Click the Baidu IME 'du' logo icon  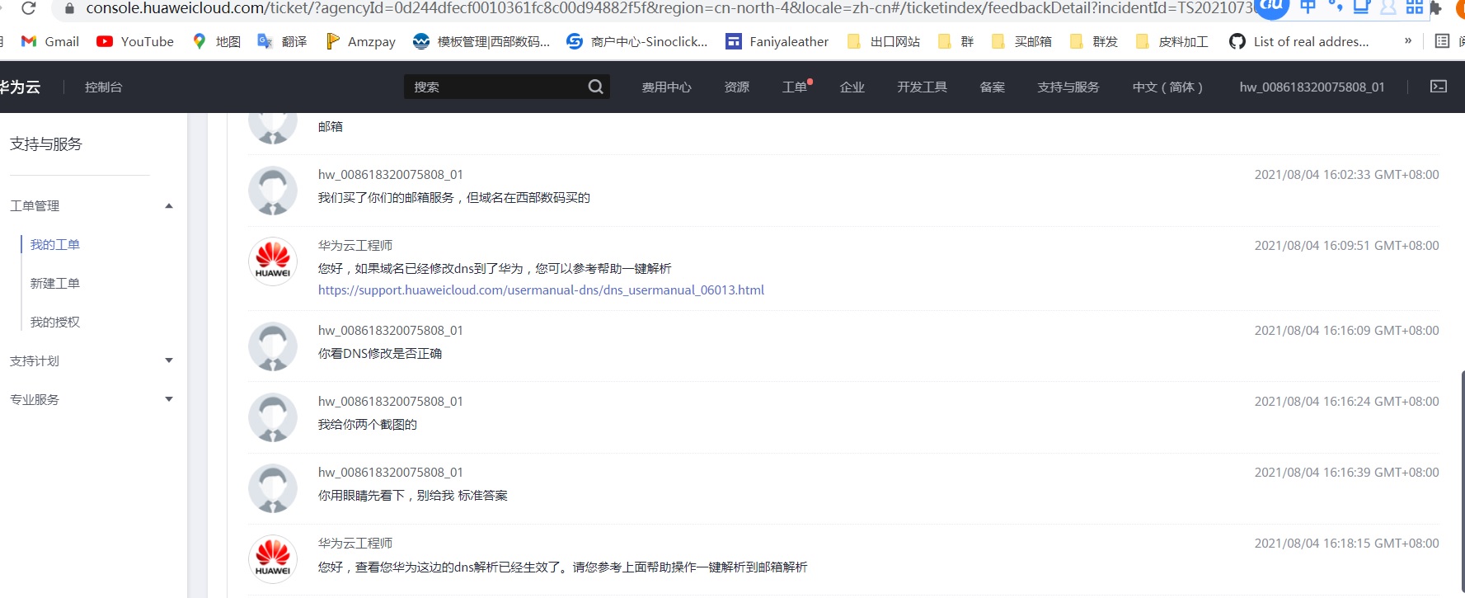[x=1271, y=7]
